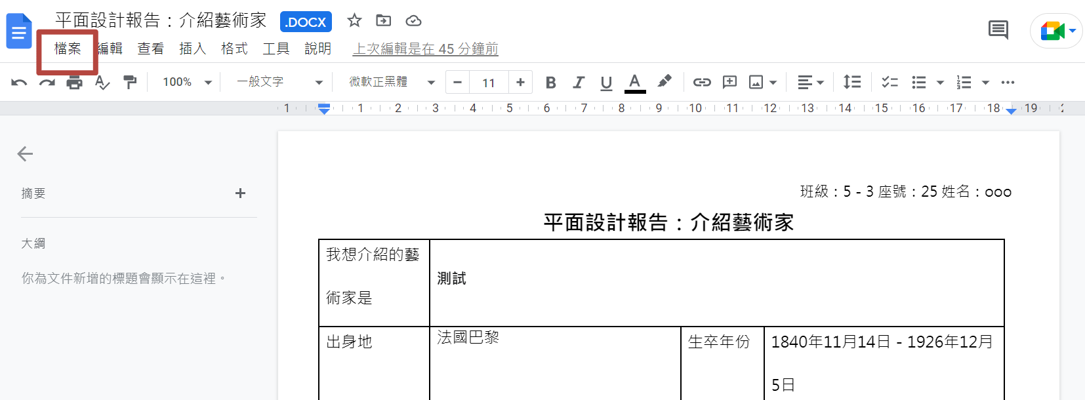Open the 檔案 menu
Viewport: 1085px width, 400px height.
point(68,49)
